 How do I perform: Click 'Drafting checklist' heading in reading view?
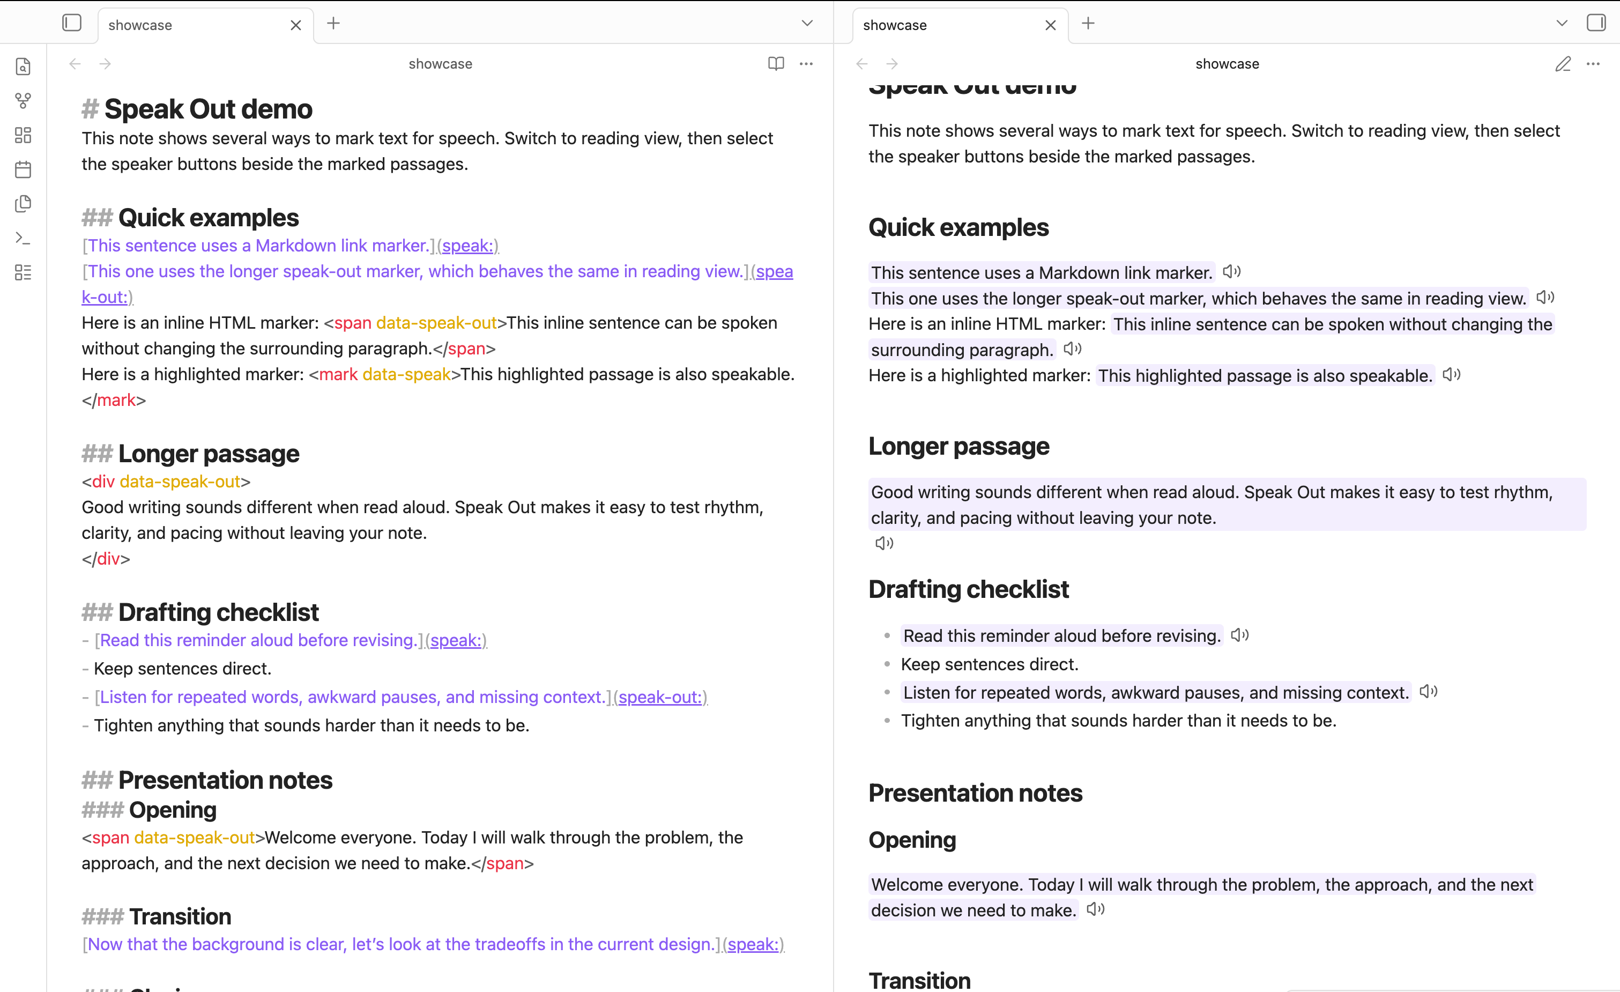point(969,589)
